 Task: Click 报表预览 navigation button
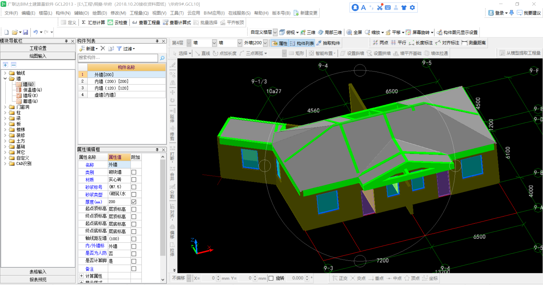[x=38, y=279]
